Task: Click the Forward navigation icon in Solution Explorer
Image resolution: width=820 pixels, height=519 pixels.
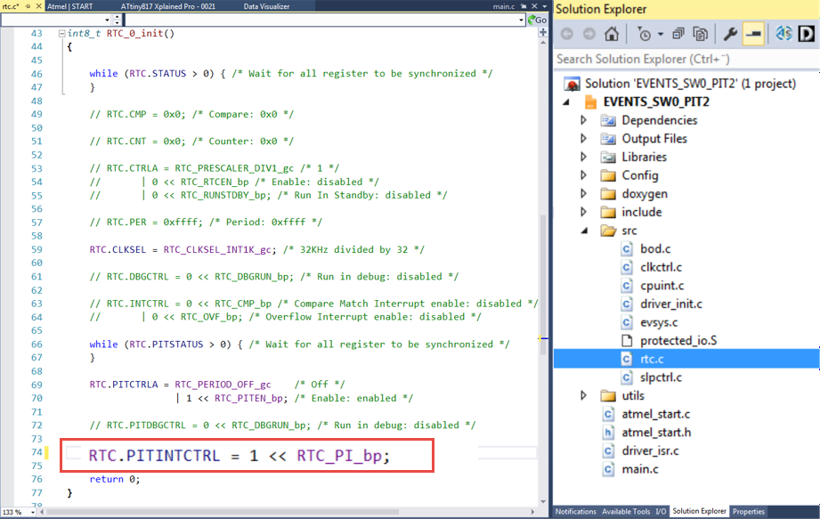Action: tap(589, 34)
